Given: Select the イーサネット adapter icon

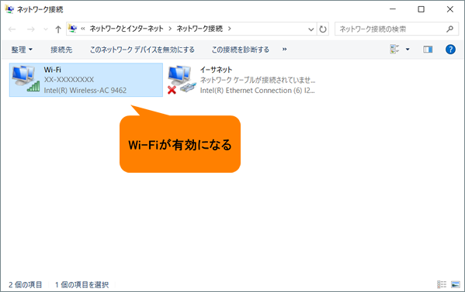Looking at the screenshot, I should tap(182, 80).
